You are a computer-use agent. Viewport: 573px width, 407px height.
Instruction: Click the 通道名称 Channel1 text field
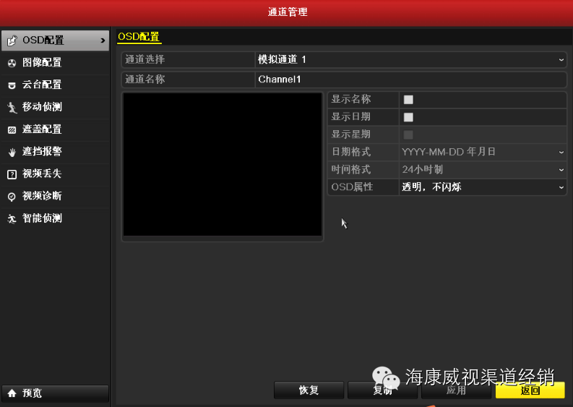click(x=410, y=80)
